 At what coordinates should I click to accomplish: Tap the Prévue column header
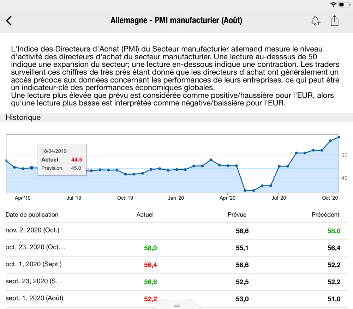coord(237,214)
